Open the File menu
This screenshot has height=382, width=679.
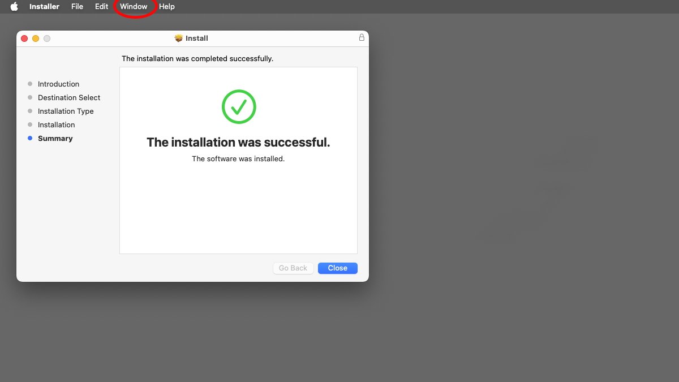point(77,7)
